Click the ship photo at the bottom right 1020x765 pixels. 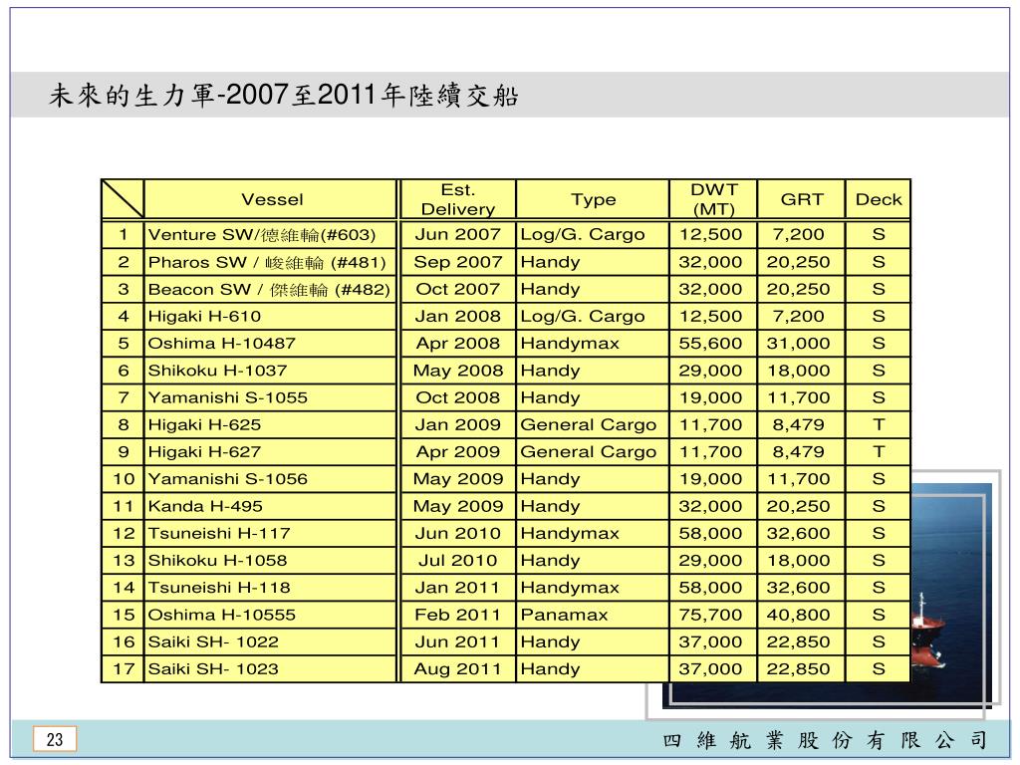(951, 596)
